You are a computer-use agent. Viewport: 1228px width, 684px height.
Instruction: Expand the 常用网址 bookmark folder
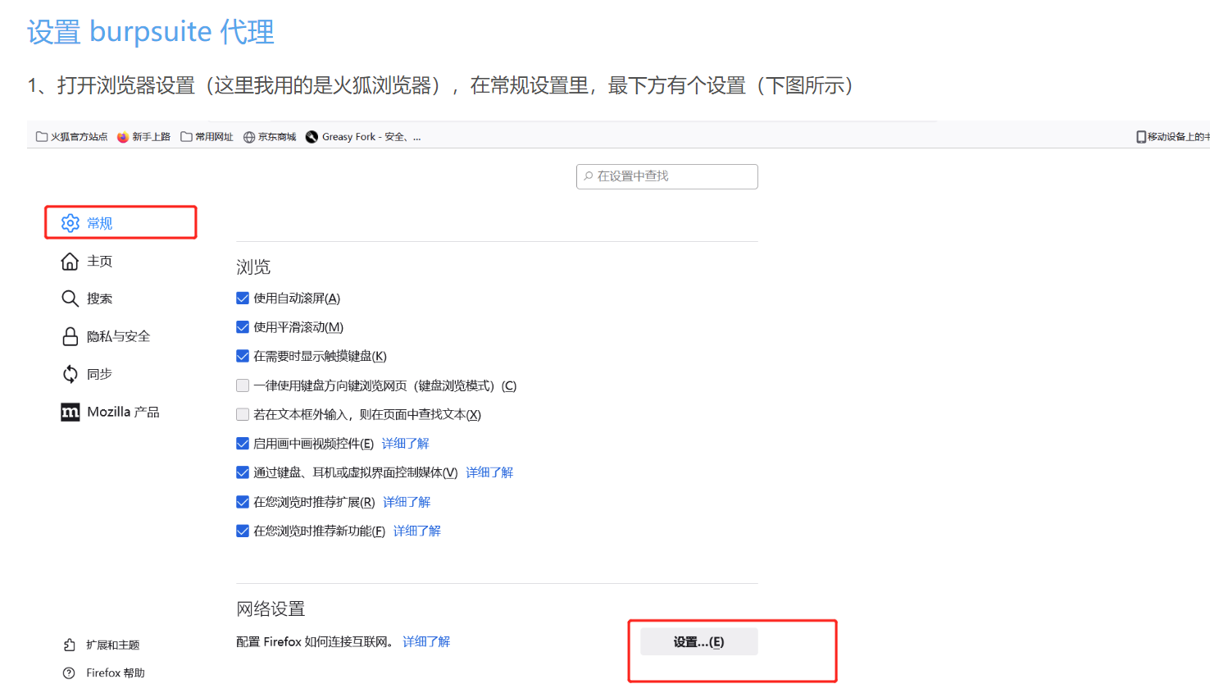207,136
